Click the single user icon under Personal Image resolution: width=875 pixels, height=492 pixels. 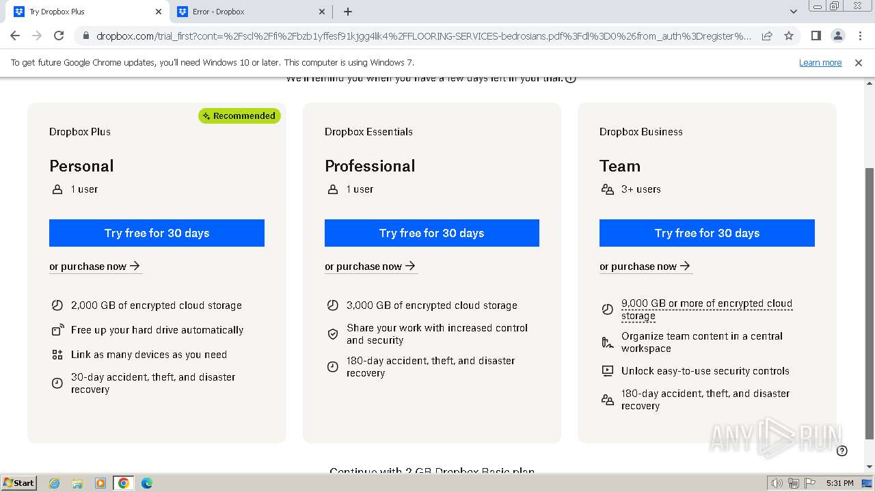(57, 189)
